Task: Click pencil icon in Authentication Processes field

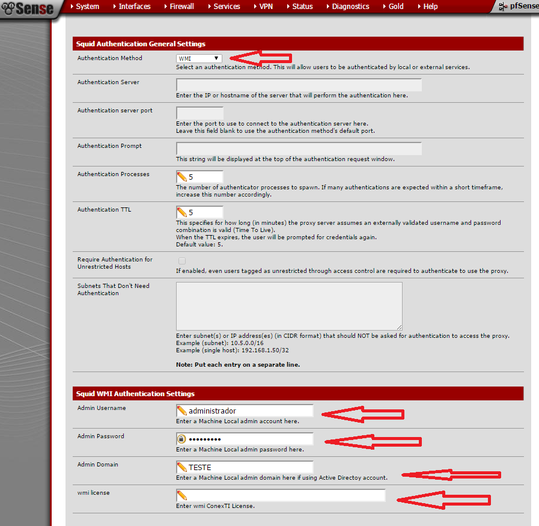Action: [x=181, y=177]
